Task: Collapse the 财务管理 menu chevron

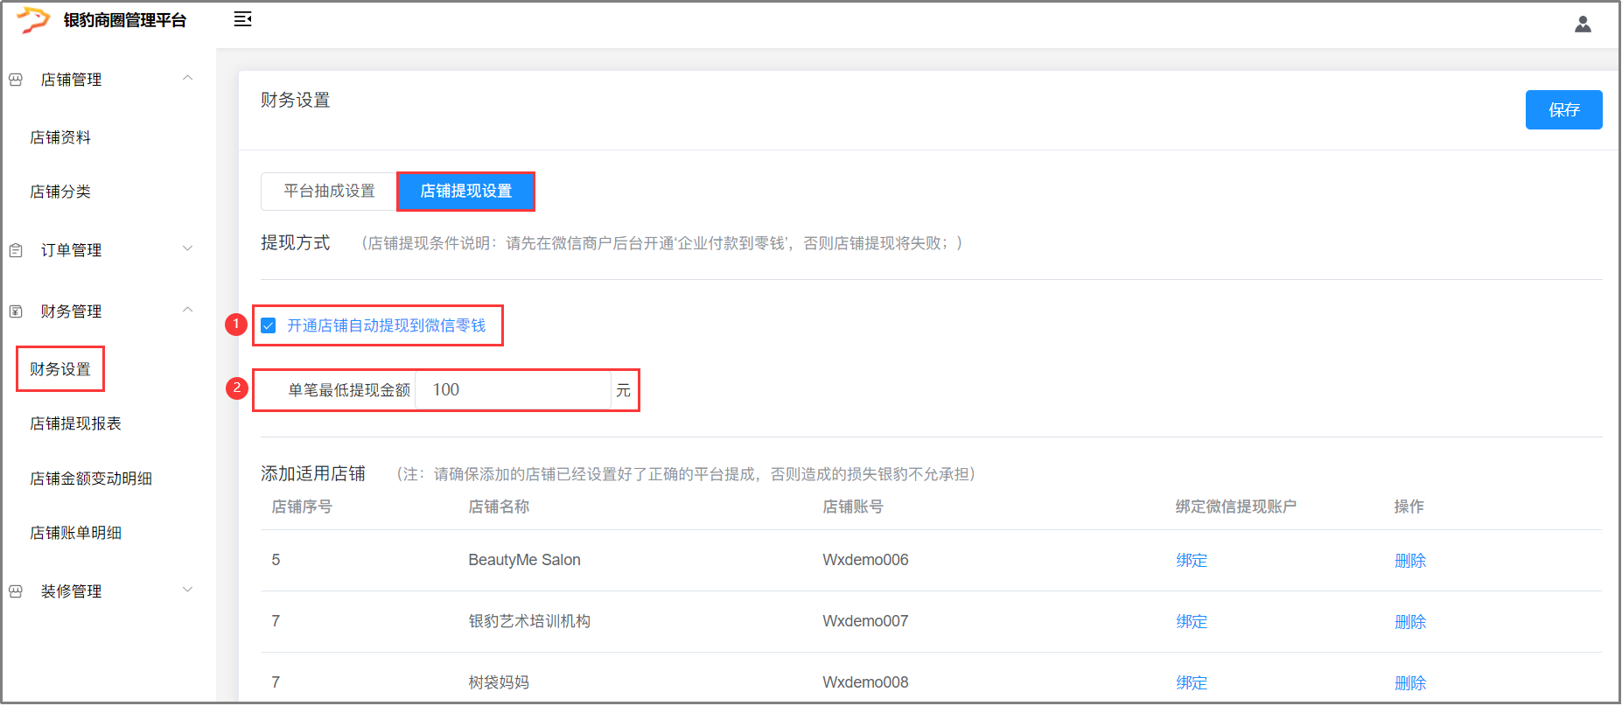Action: click(187, 311)
